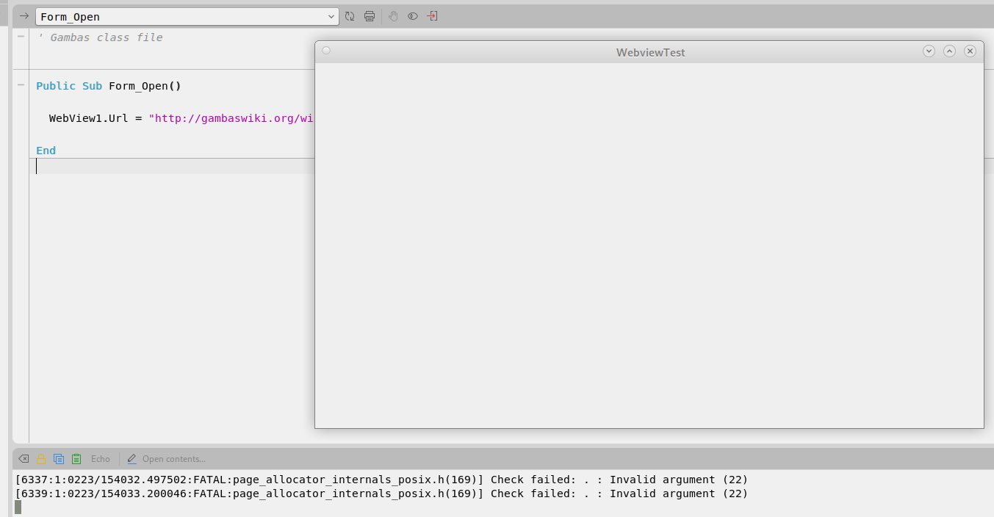
Task: Toggle the eye icon in the editor toolbar
Action: (412, 16)
